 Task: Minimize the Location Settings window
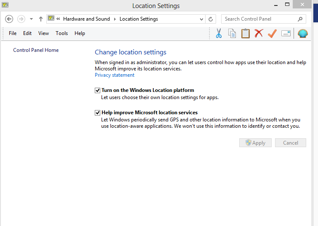tap(276, 5)
